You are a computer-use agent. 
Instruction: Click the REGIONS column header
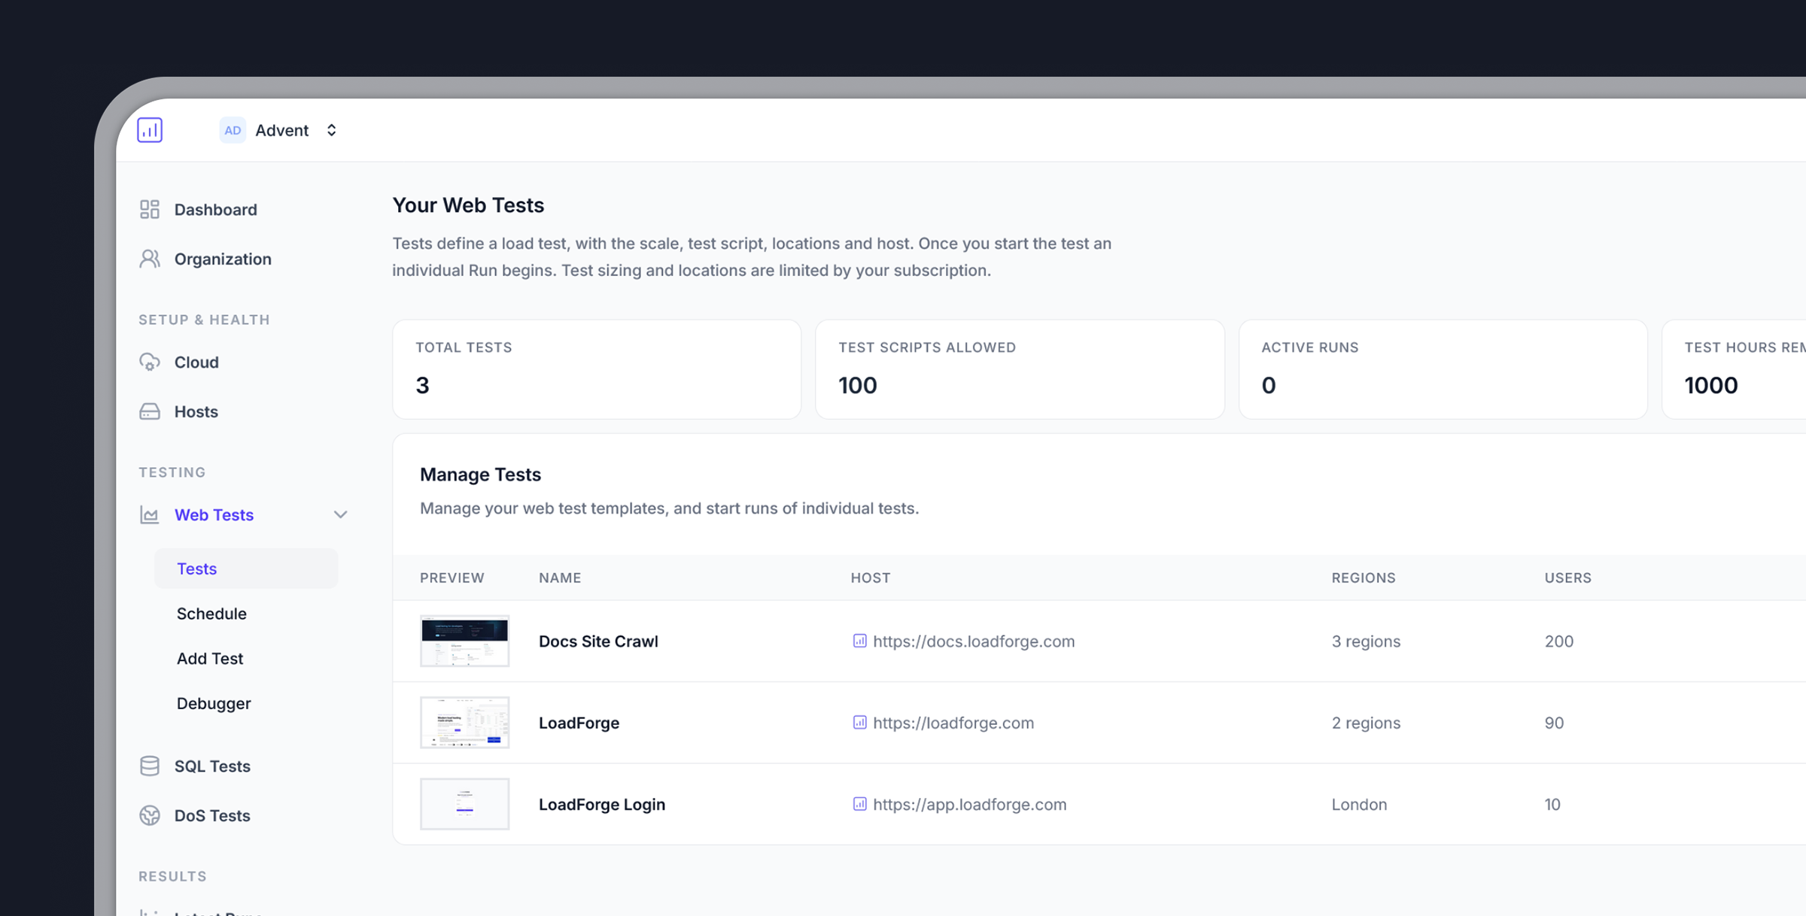tap(1364, 578)
